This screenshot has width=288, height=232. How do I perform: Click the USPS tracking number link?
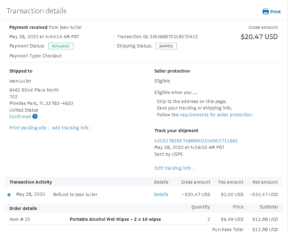196,141
